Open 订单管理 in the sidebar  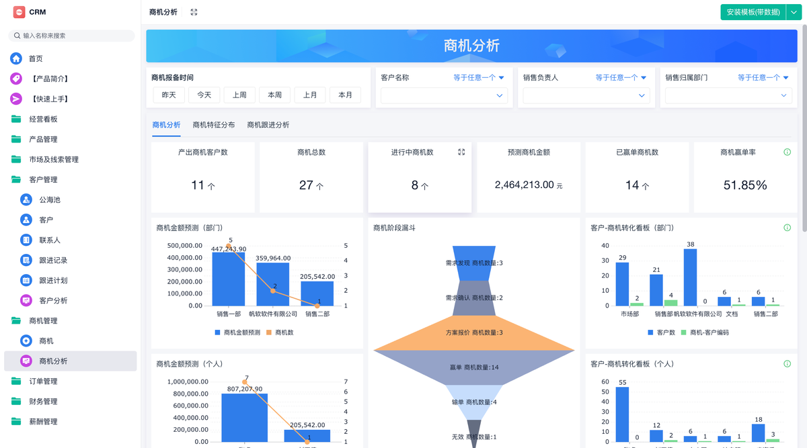[x=70, y=381]
